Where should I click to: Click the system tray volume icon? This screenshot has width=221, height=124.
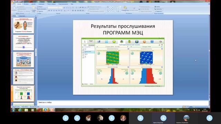[199, 110]
